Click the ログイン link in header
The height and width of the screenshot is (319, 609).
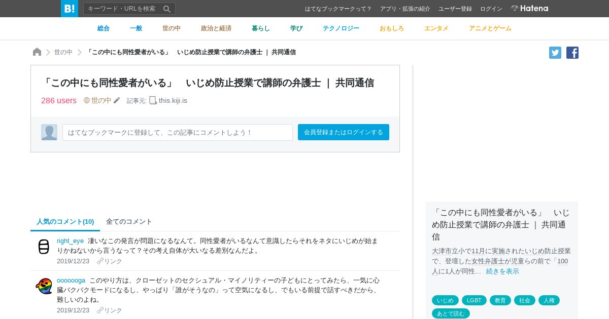point(491,9)
